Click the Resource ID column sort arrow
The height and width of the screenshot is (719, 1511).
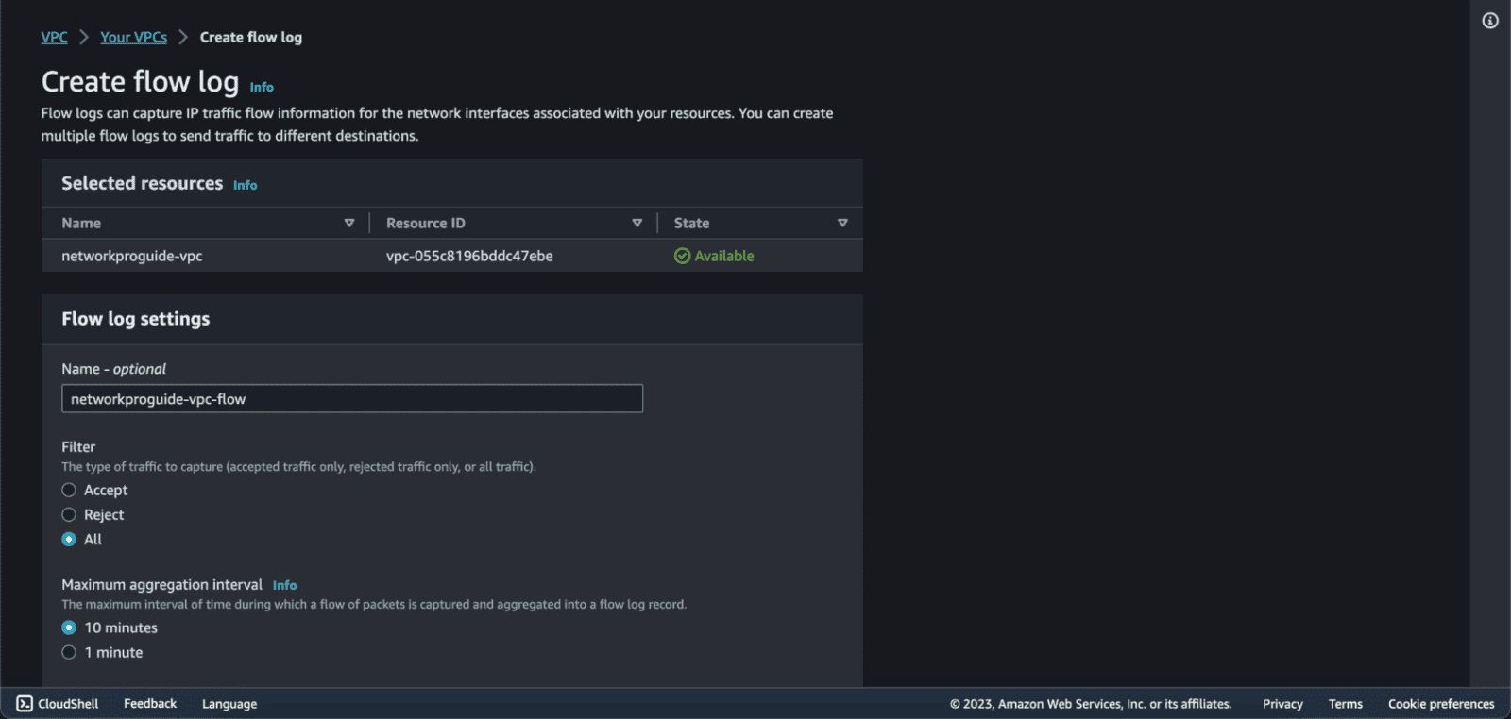tap(637, 223)
